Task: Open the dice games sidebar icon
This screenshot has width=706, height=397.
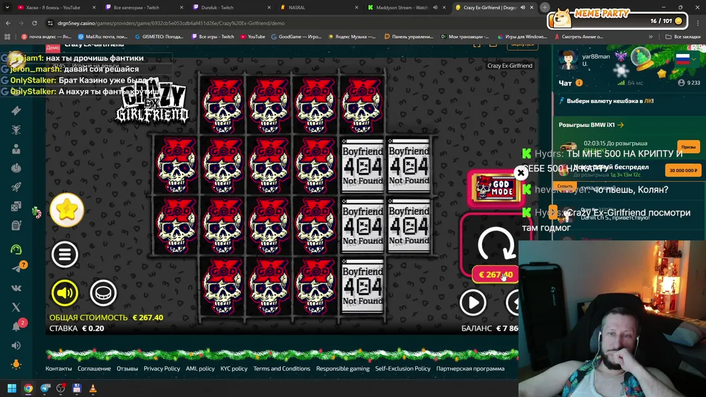Action: 16,206
